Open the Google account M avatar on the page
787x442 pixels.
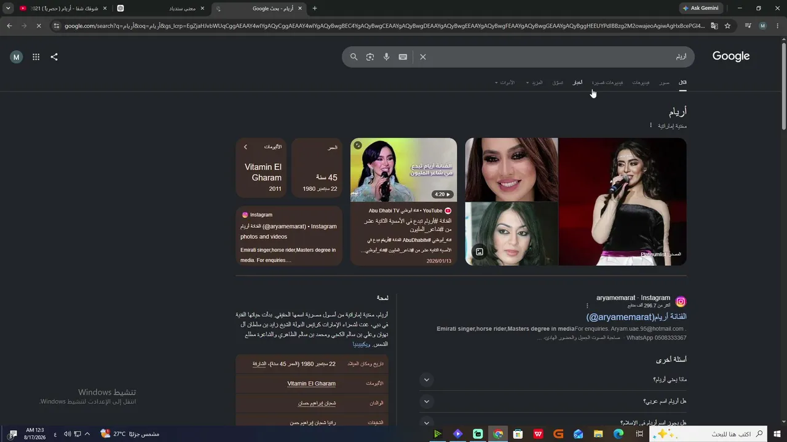click(x=16, y=57)
